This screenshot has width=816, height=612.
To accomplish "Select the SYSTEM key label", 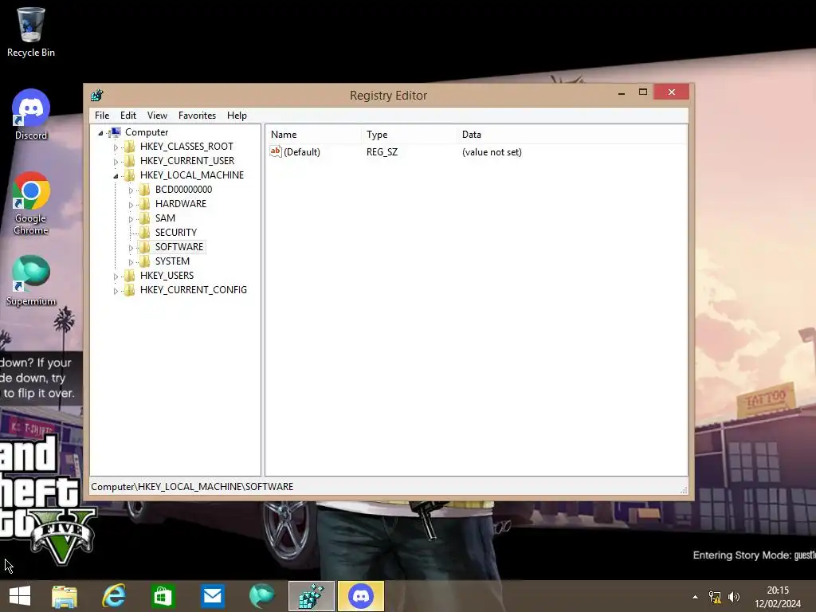I will (x=172, y=261).
